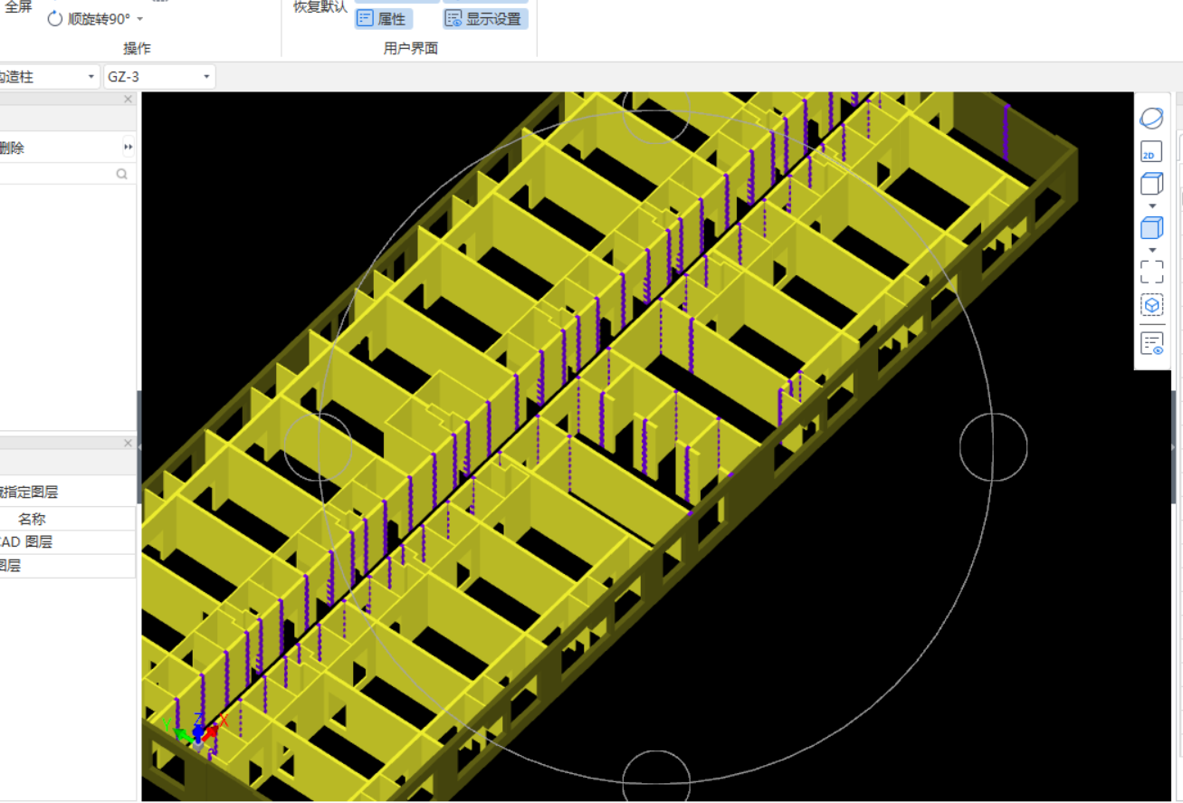
Task: Click the 顺旋转90° rotate icon
Action: [55, 18]
